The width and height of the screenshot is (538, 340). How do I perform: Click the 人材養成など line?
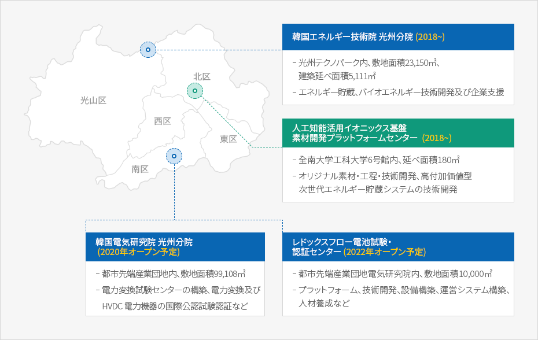click(324, 304)
